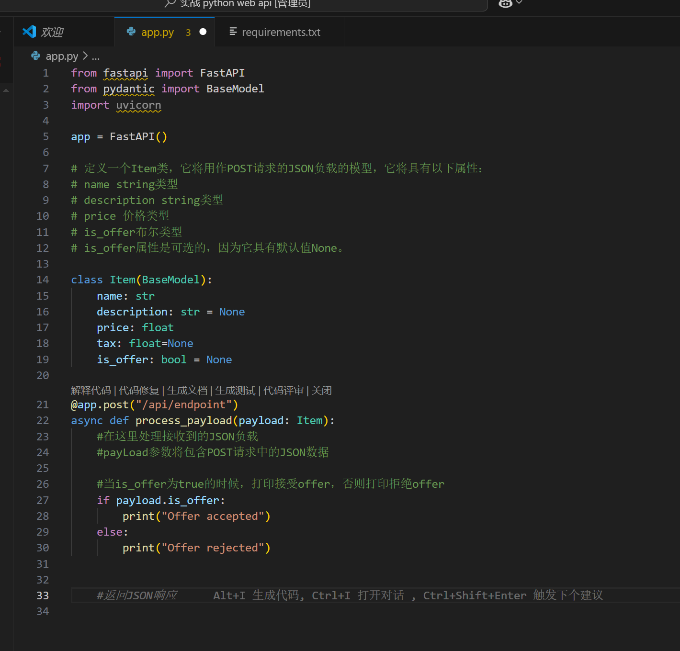Click the Copilot icon in title bar
Screen dimensions: 680x651
click(x=505, y=3)
